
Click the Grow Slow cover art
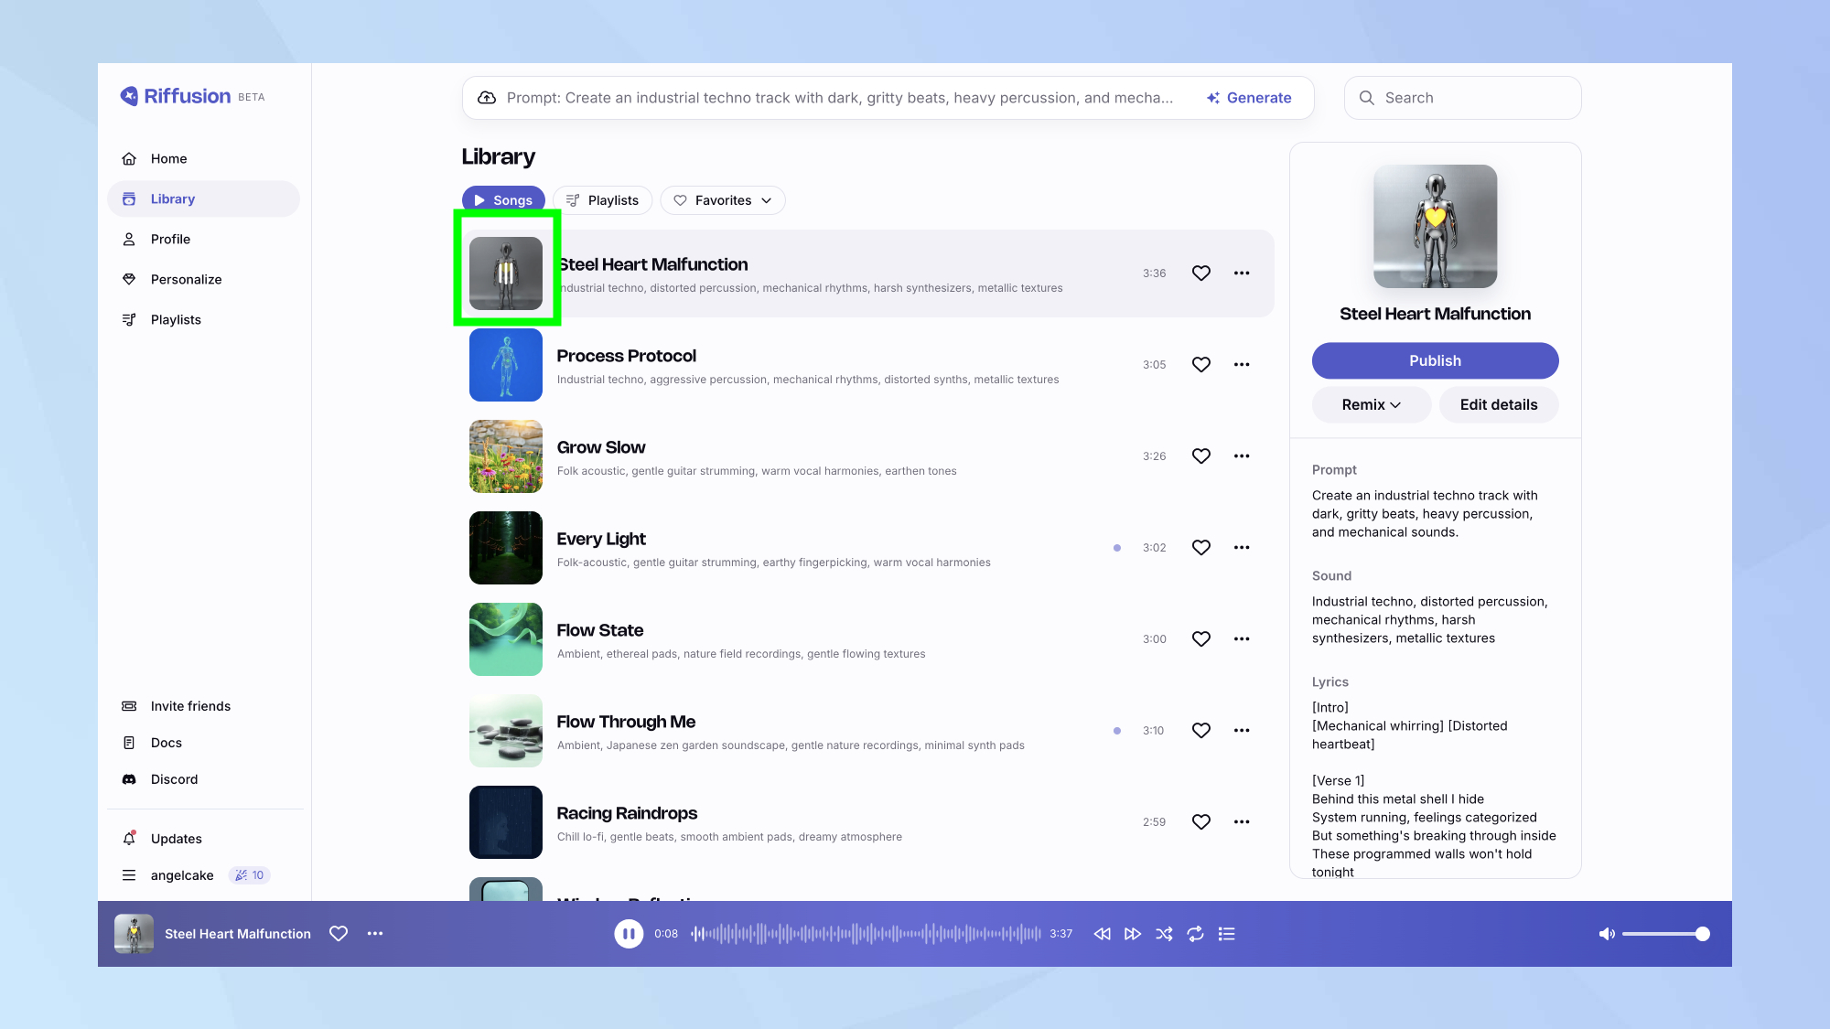[x=506, y=456]
